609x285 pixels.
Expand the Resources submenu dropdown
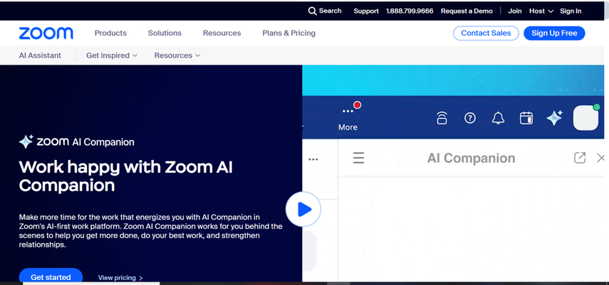click(177, 55)
